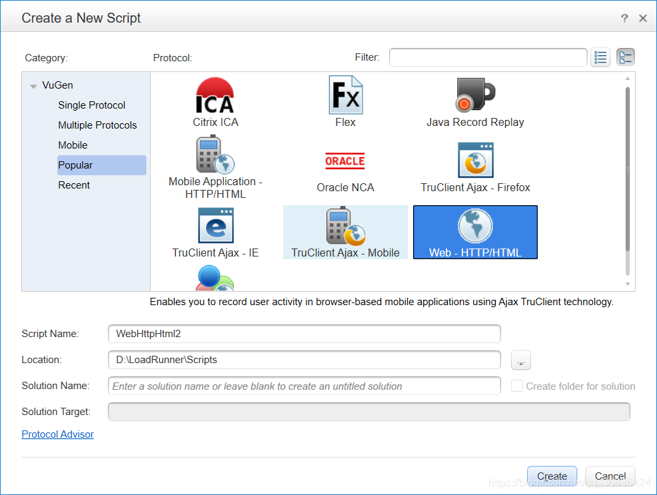Toggle Create folder for solution checkbox
The width and height of the screenshot is (657, 495).
pos(516,386)
